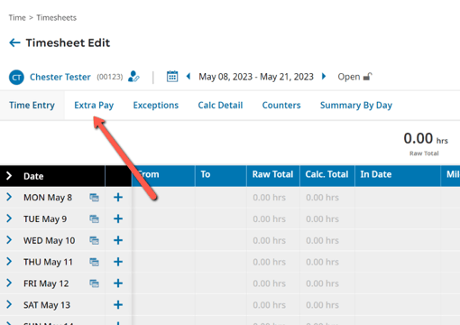Click the Raw Total value for MON May 8

coord(269,198)
